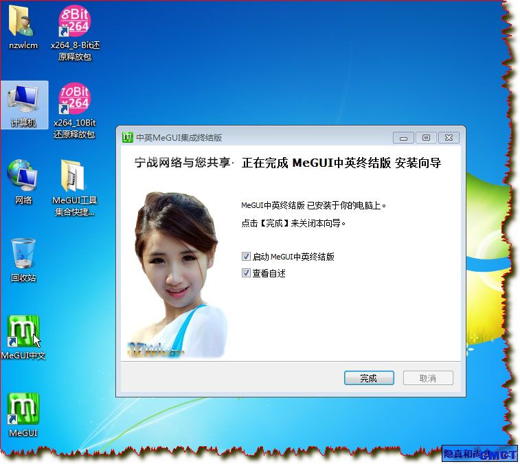This screenshot has height=464, width=520.
Task: Click the installer icon in the title bar
Action: 127,137
